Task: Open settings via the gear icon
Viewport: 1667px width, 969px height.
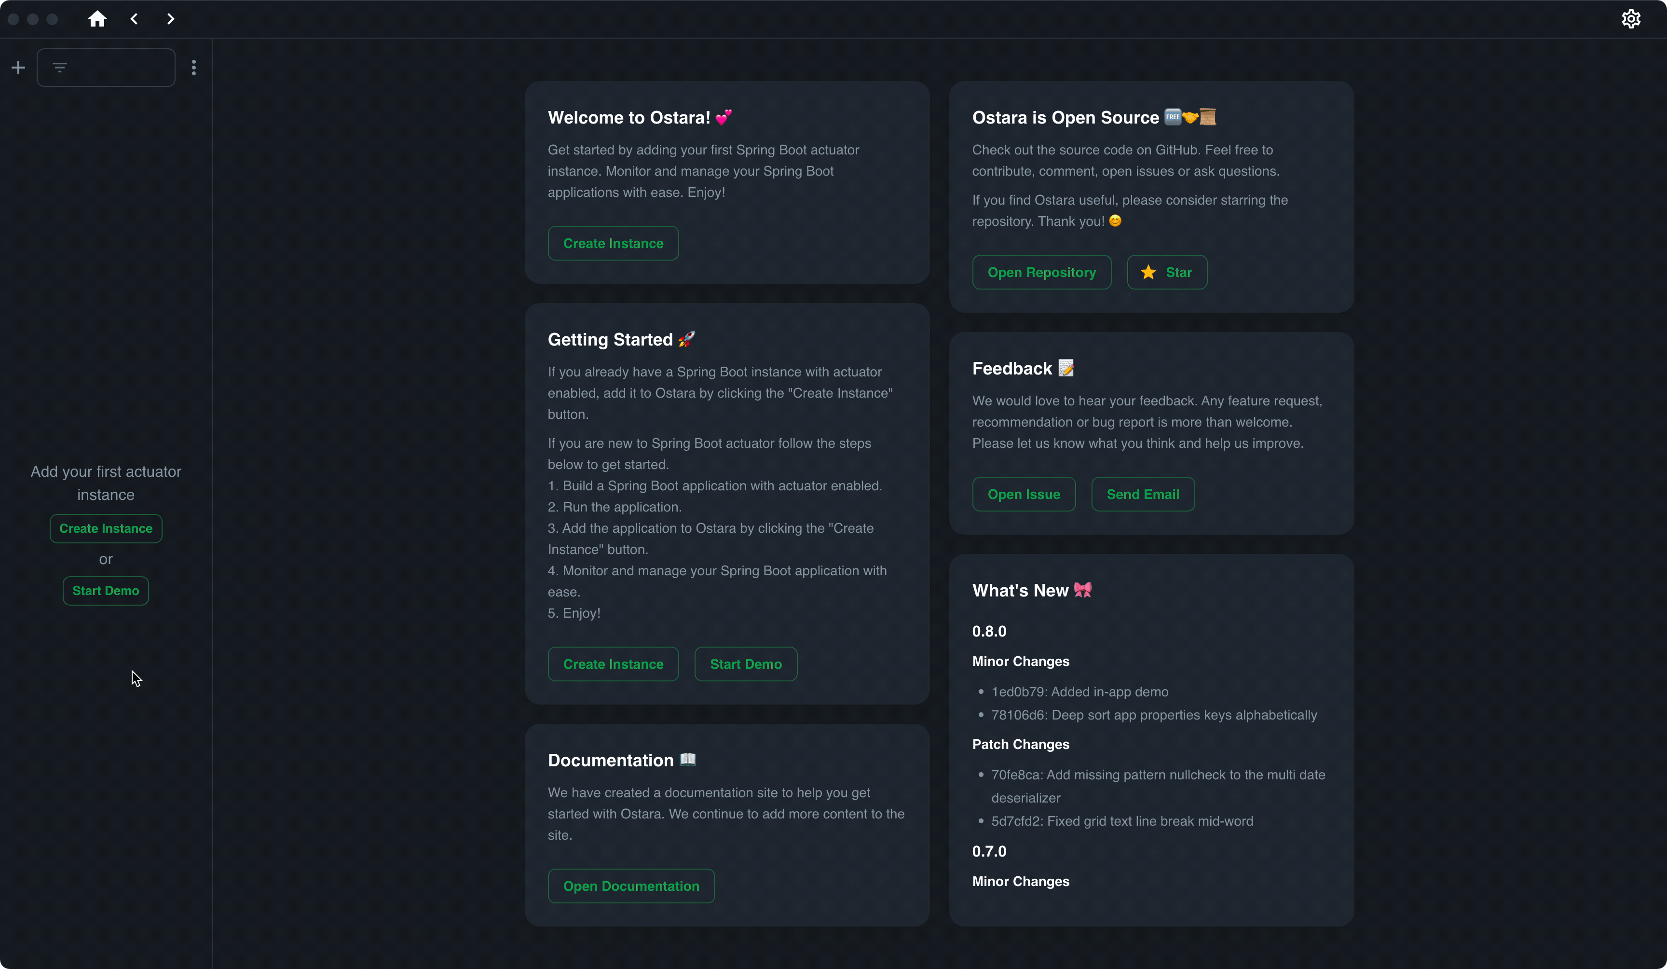Action: 1631,18
